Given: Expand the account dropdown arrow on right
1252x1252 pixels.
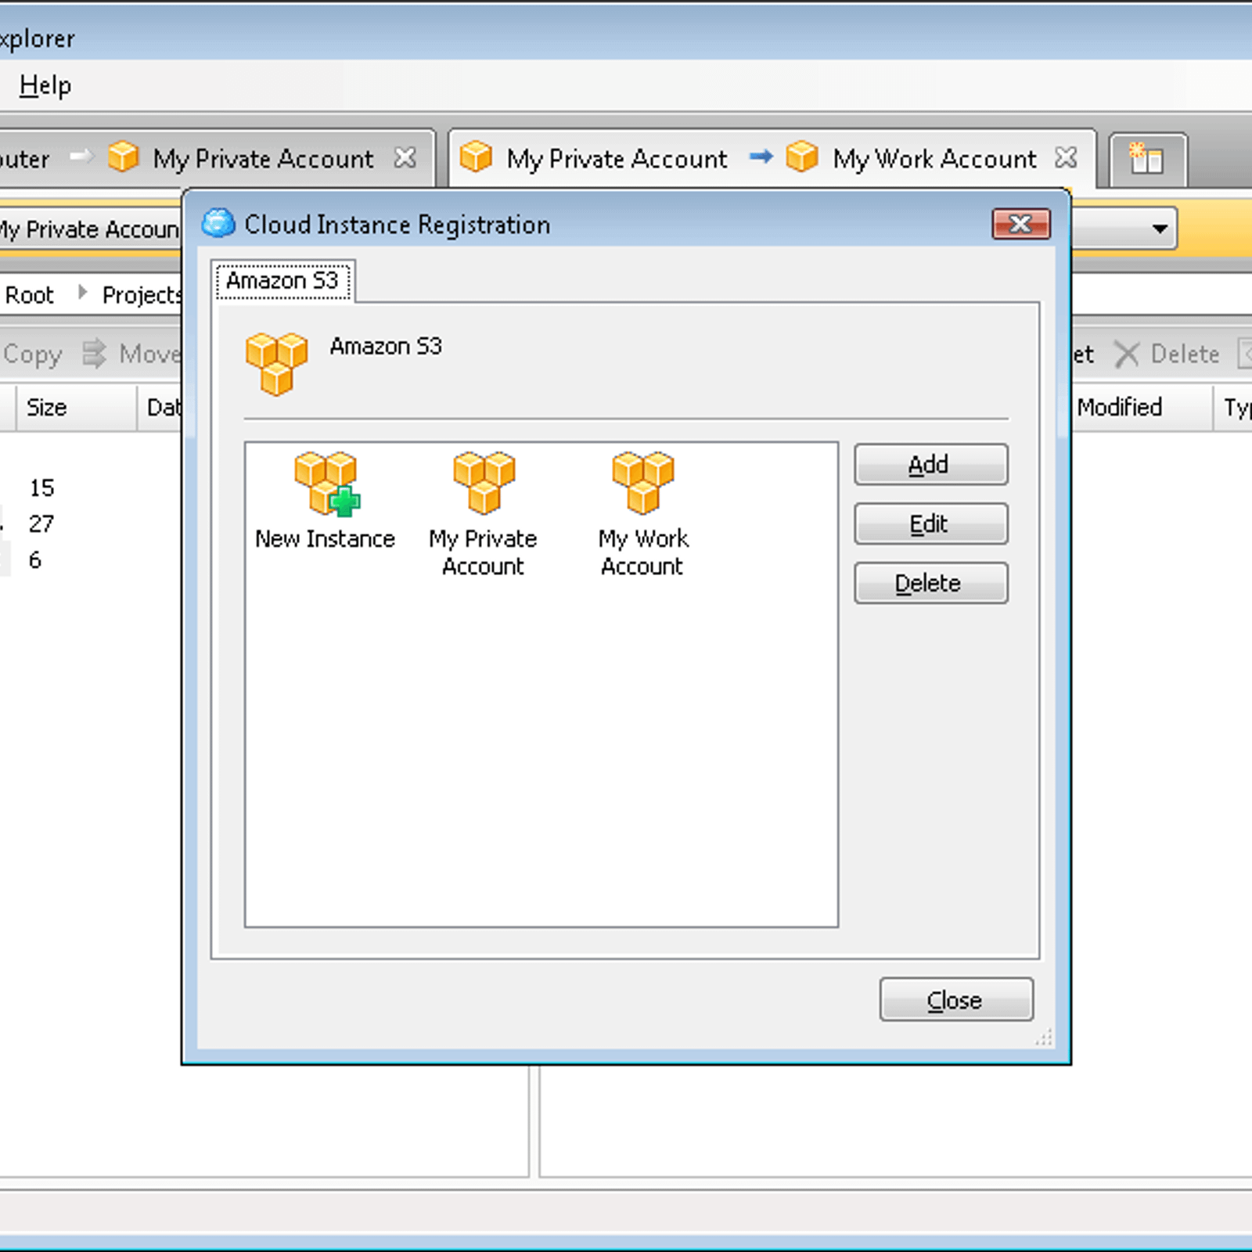Looking at the screenshot, I should [x=1160, y=229].
